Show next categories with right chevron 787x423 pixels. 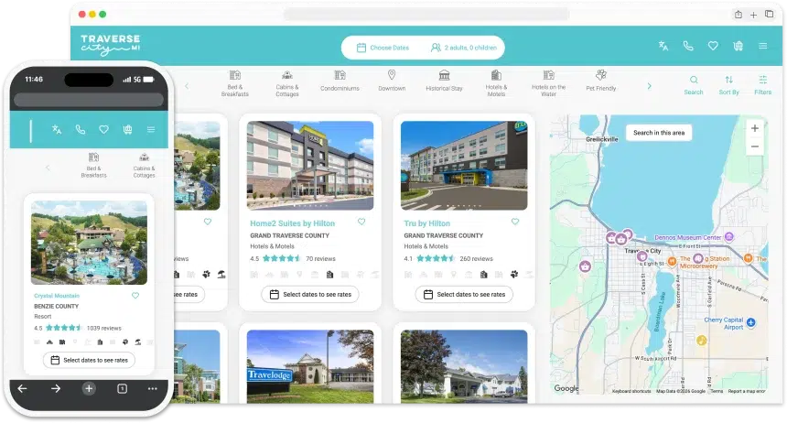tap(649, 86)
